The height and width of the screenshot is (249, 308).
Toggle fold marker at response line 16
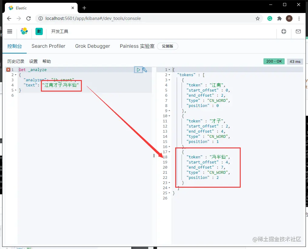[169, 147]
